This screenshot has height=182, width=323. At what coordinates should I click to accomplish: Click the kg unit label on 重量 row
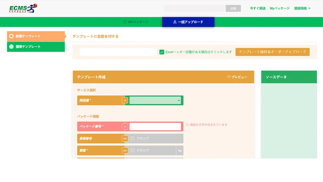click(180, 150)
